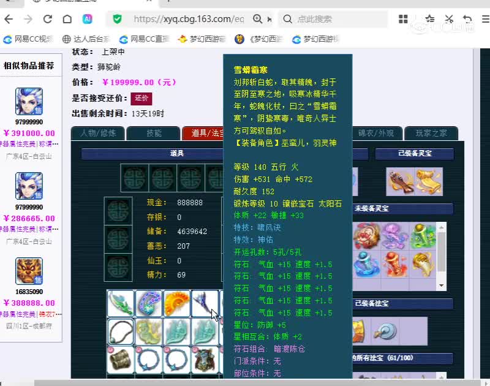Open the apps grid icon
490x386 pixels.
click(x=403, y=19)
